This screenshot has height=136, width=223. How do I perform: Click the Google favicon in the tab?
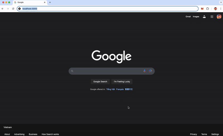[x=15, y=3]
